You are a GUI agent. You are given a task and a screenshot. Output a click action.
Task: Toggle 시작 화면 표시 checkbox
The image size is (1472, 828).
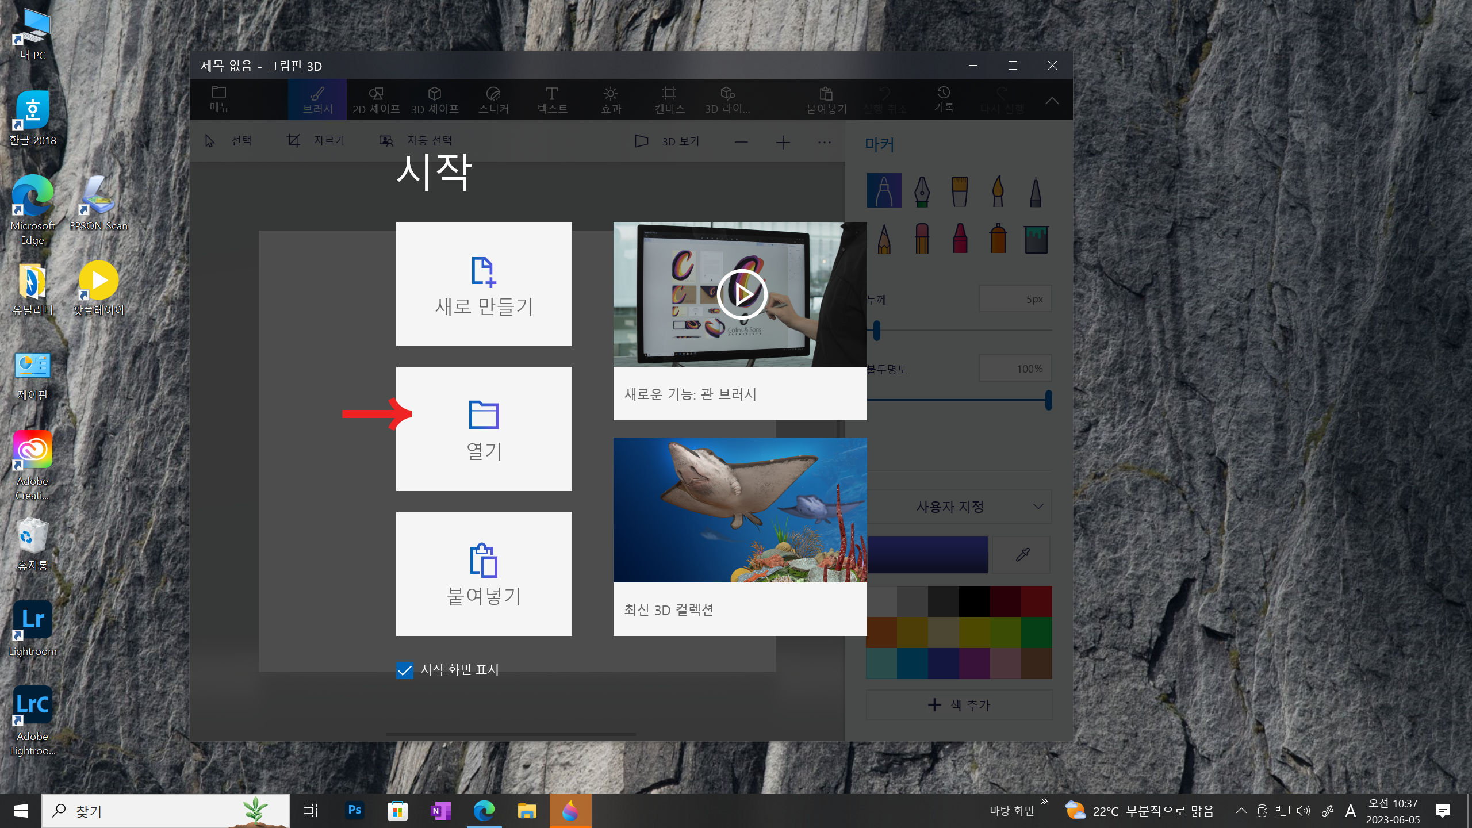tap(404, 669)
